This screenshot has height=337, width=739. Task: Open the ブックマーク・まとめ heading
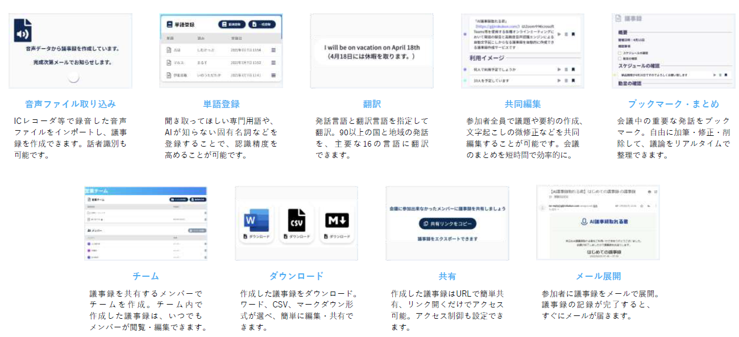point(673,104)
